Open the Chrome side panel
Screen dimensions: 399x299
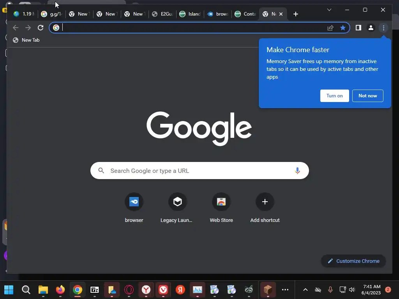(358, 28)
